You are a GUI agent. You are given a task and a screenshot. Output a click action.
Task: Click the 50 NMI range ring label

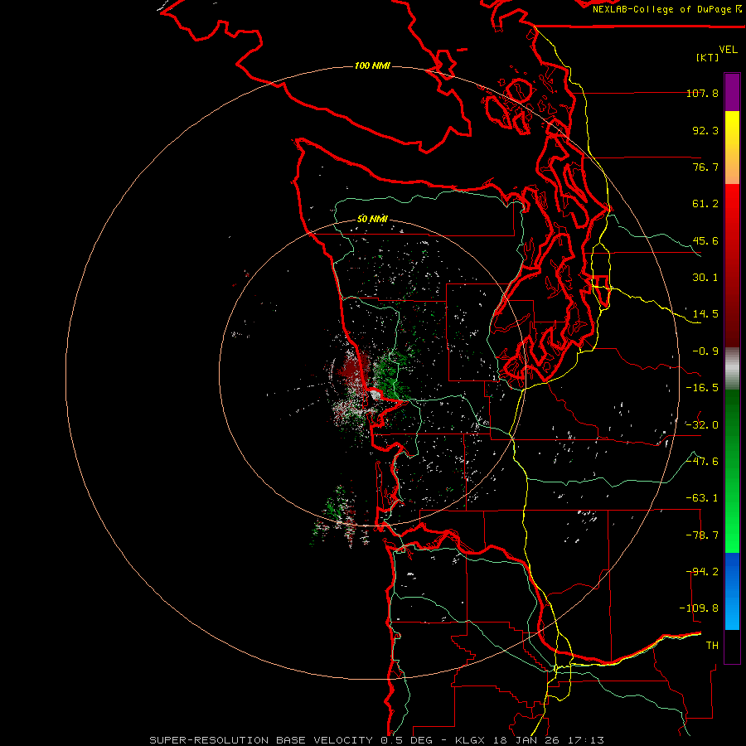(372, 219)
